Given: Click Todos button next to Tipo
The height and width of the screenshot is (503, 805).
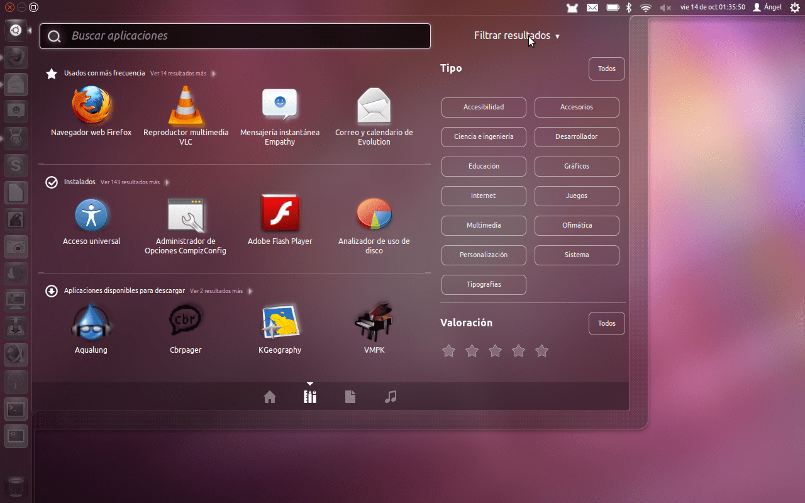Looking at the screenshot, I should point(606,69).
